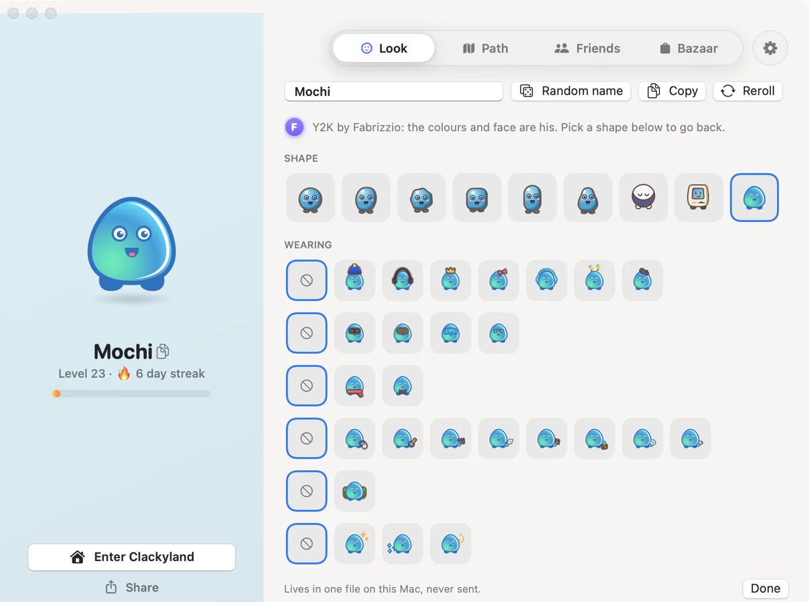The image size is (809, 602).
Task: Select no headwear in the hats row
Action: 307,280
